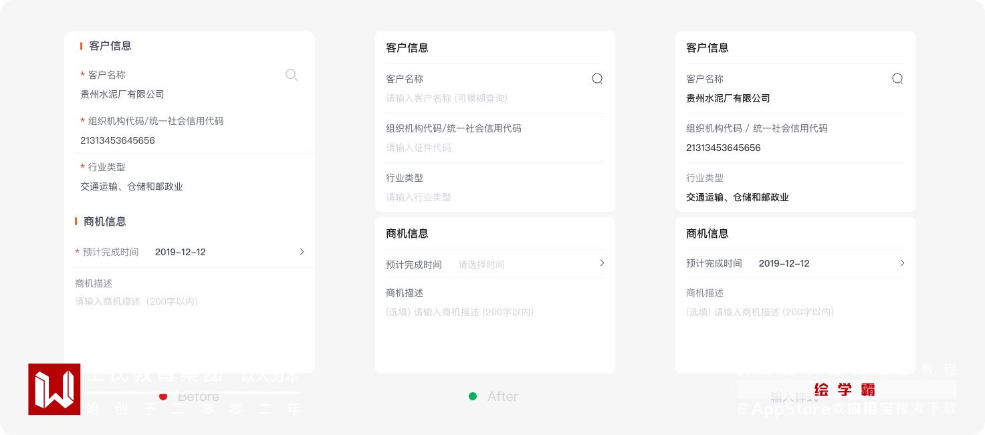Click 贵州水泥厂有限公司 in the Before card
This screenshot has width=985, height=435.
122,94
